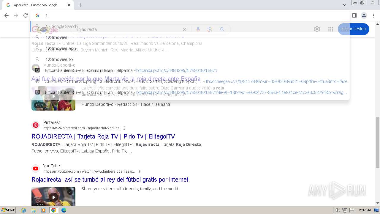Click the pinterest.com rojadirectatv2online URL

[81, 128]
